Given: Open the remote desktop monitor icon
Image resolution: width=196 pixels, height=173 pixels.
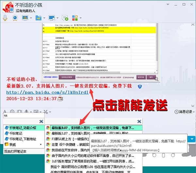Looking at the screenshot, I should [52, 18].
